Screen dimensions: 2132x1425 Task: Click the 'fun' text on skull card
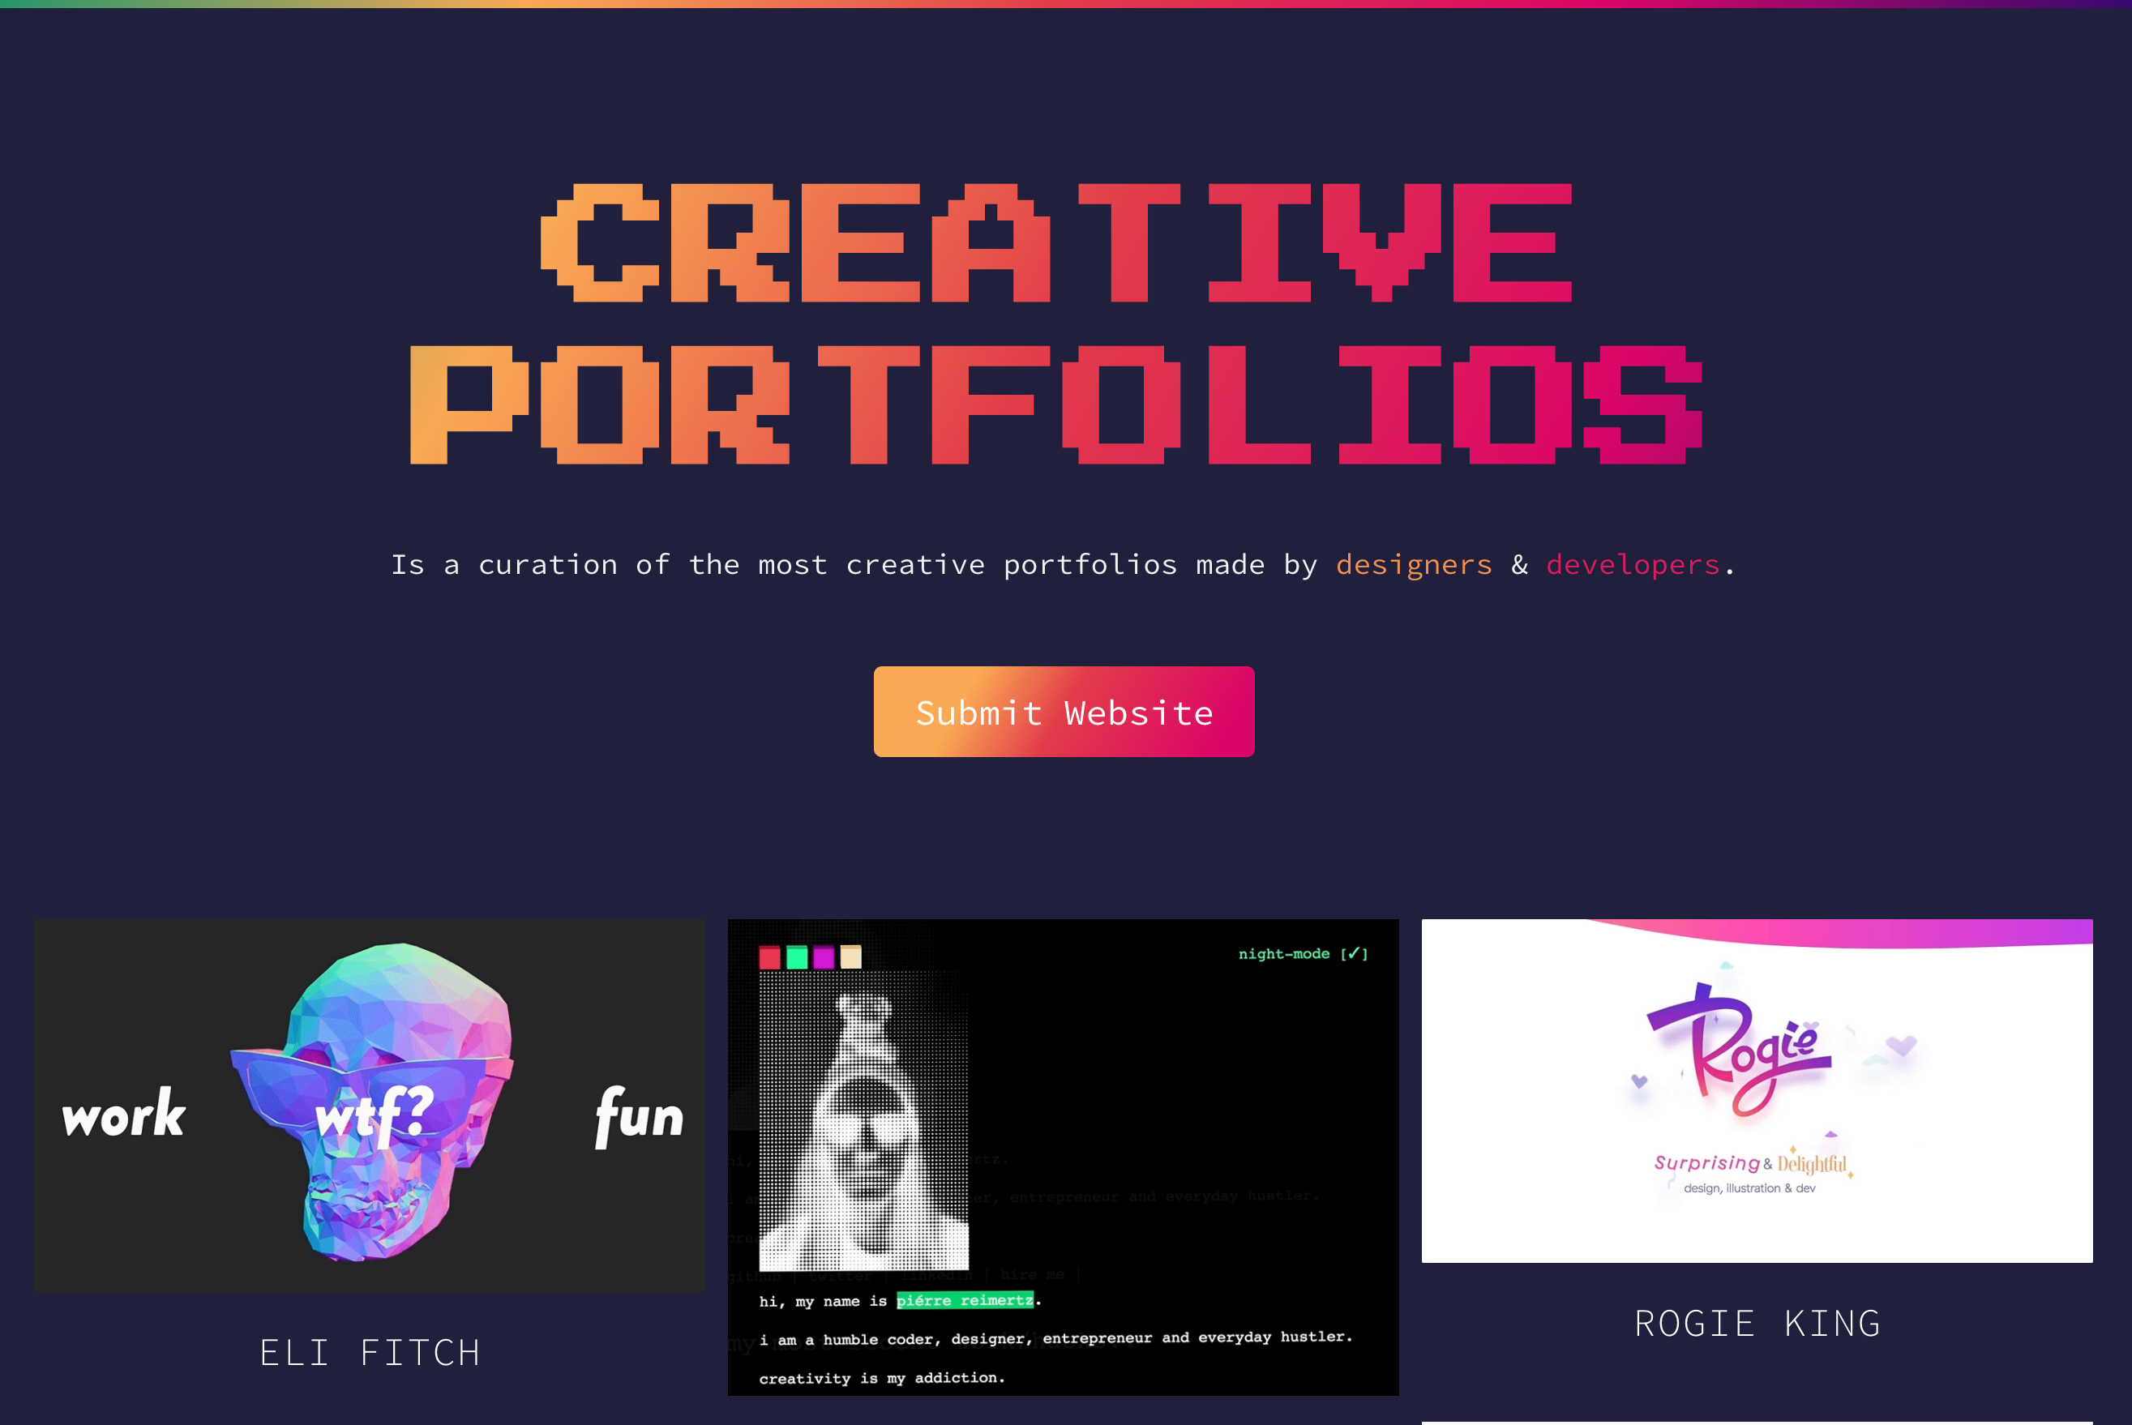click(x=639, y=1116)
